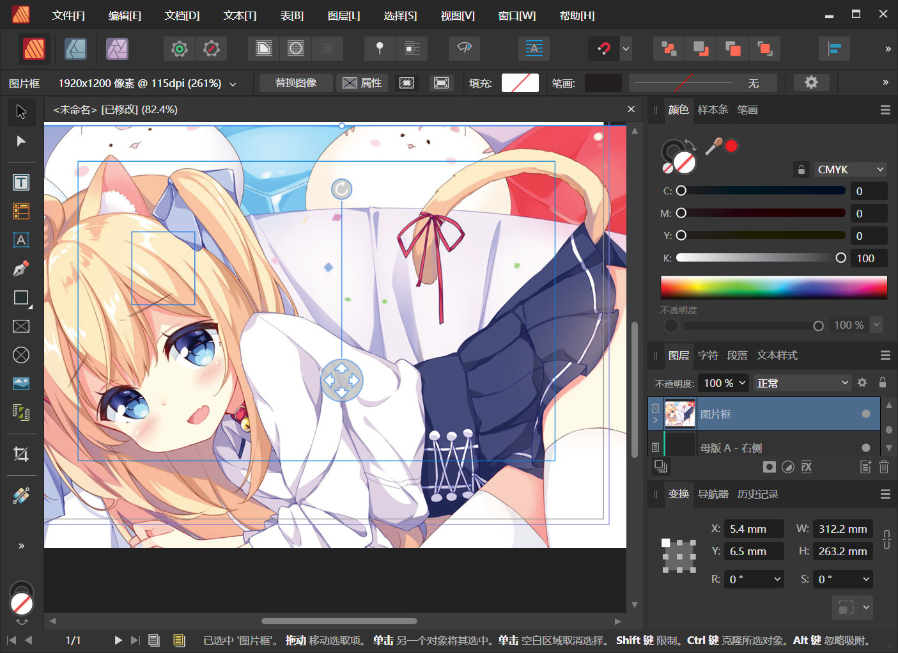Open snapping options dropdown arrow
Image resolution: width=898 pixels, height=653 pixels.
point(626,49)
